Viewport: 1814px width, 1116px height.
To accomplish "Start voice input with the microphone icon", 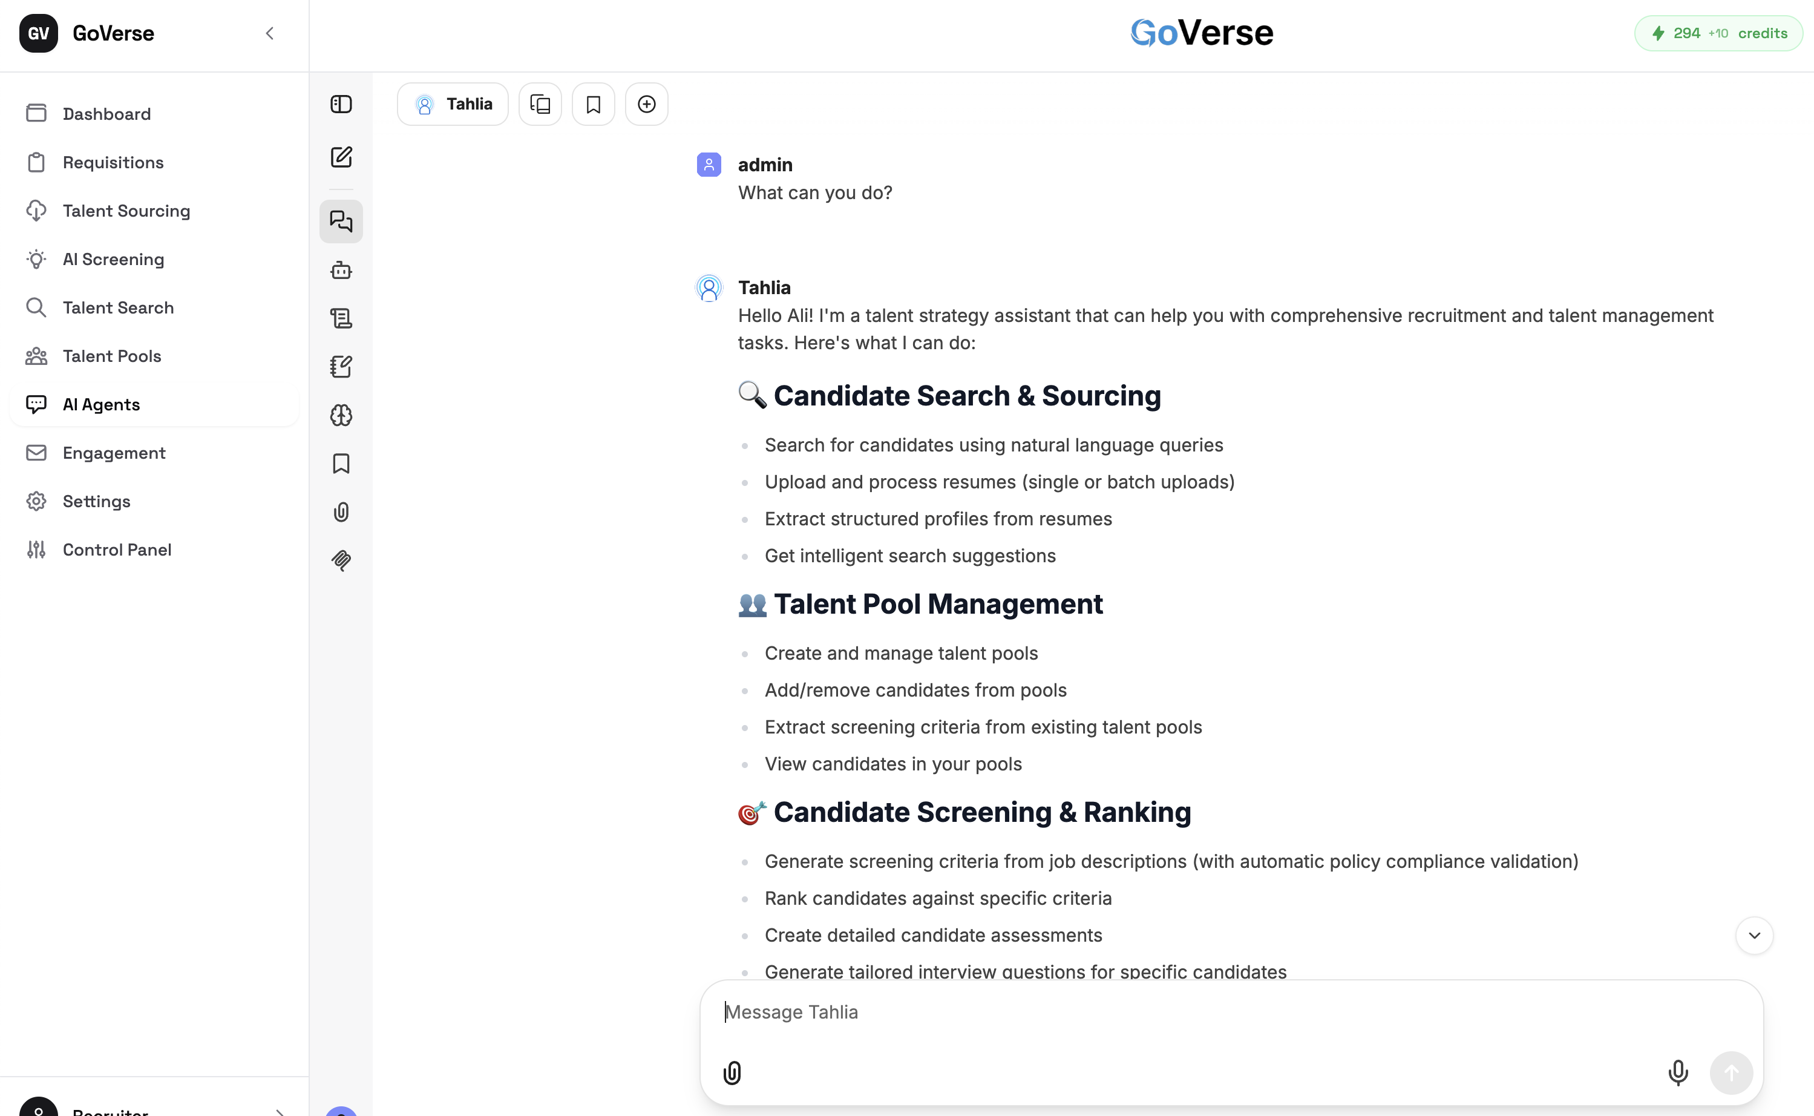I will [1677, 1072].
